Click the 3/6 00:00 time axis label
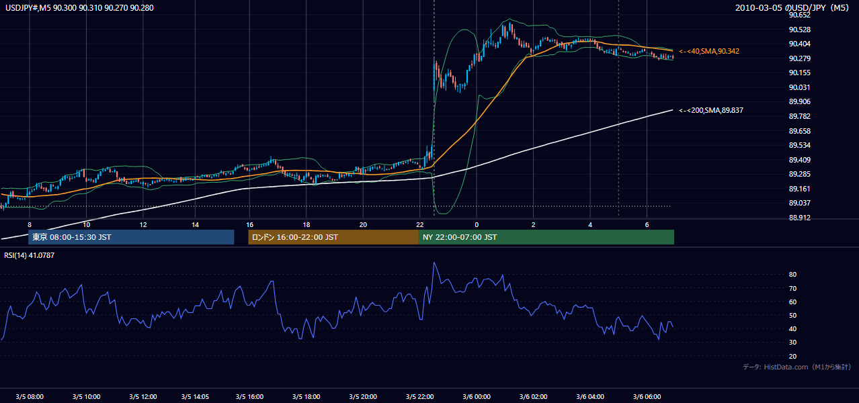This screenshot has width=859, height=403. point(477,397)
